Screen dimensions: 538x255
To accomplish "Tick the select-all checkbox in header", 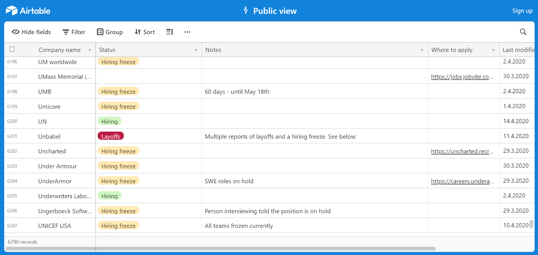I will (x=12, y=49).
